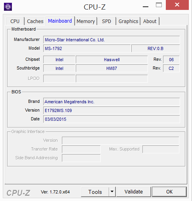Click the Southbridge HM87 value
Screen dimensions: 192x201
112,68
